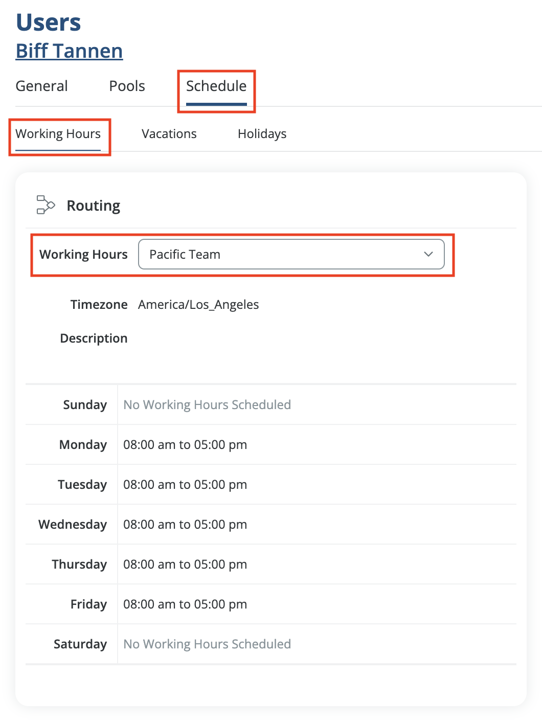Open the Pools tab
The height and width of the screenshot is (720, 542).
click(127, 86)
